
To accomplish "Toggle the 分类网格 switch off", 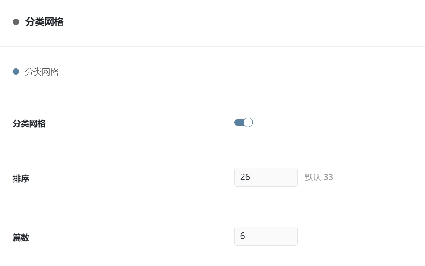I will pos(244,123).
